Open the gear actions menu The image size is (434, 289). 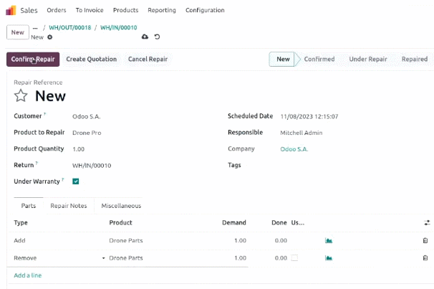click(50, 37)
